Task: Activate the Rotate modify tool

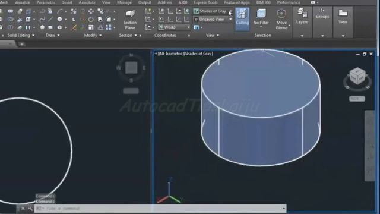Action: (91, 19)
